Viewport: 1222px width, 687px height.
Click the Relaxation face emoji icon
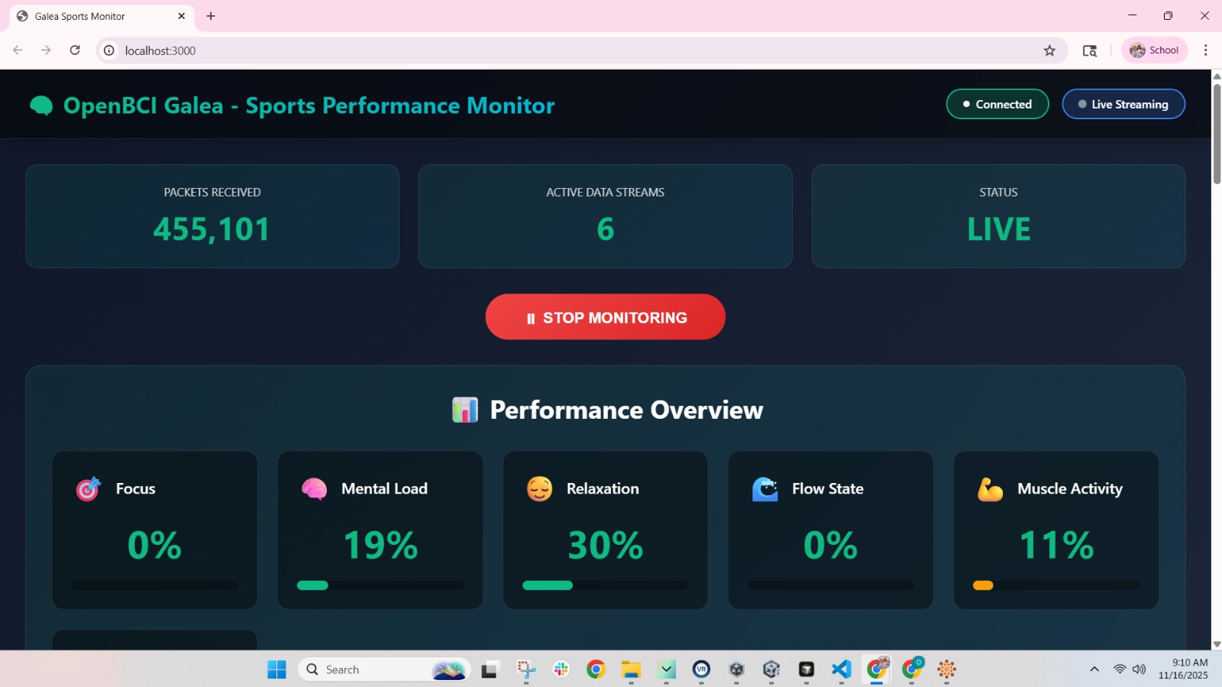point(539,489)
